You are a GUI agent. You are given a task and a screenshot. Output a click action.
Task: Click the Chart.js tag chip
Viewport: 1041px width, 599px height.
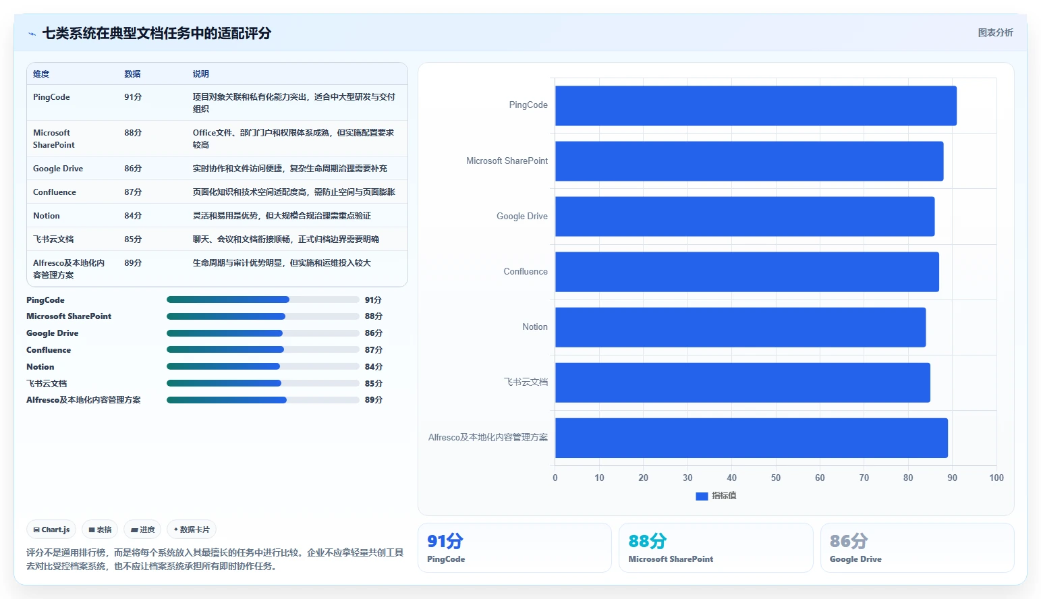51,530
